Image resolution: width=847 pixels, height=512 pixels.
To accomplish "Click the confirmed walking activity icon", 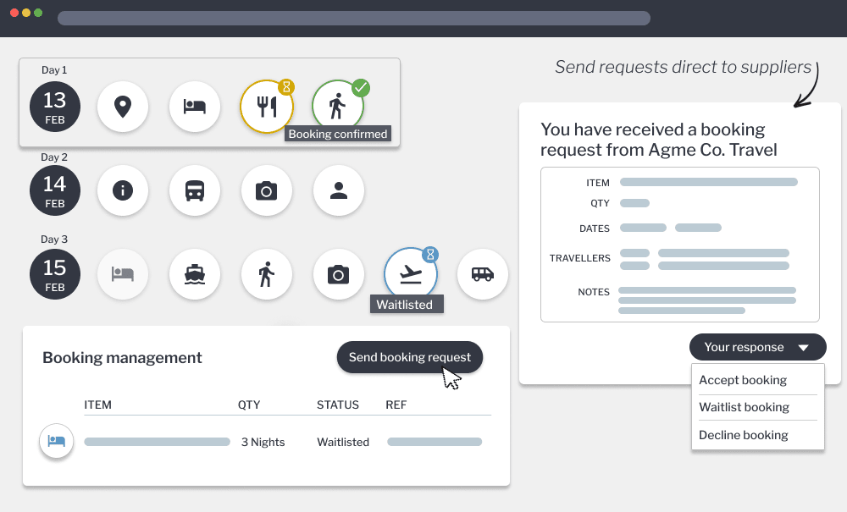I will tap(338, 107).
